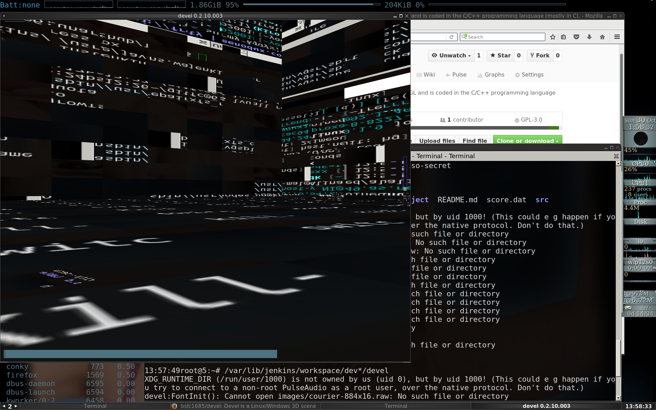Reload the page in Firefox
Viewport: 656px width, 410px height.
(x=451, y=37)
